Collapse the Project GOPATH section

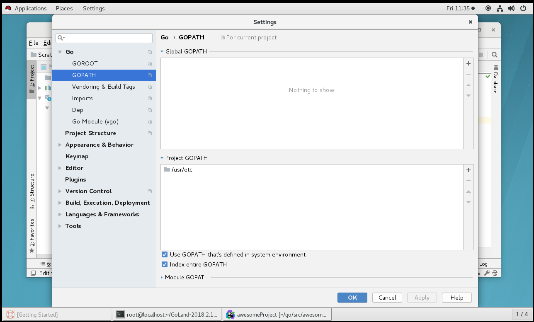pos(162,158)
